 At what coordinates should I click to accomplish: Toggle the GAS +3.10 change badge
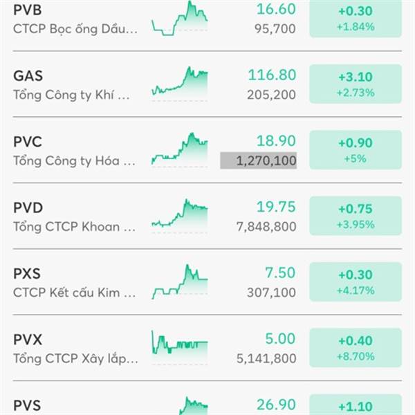click(x=356, y=84)
